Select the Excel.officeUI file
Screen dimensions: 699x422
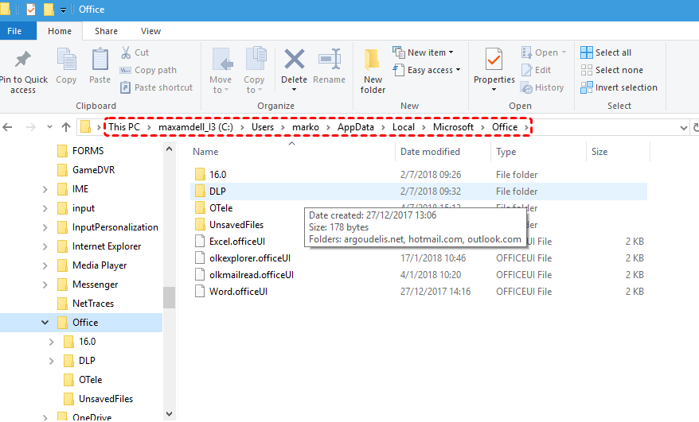point(238,241)
